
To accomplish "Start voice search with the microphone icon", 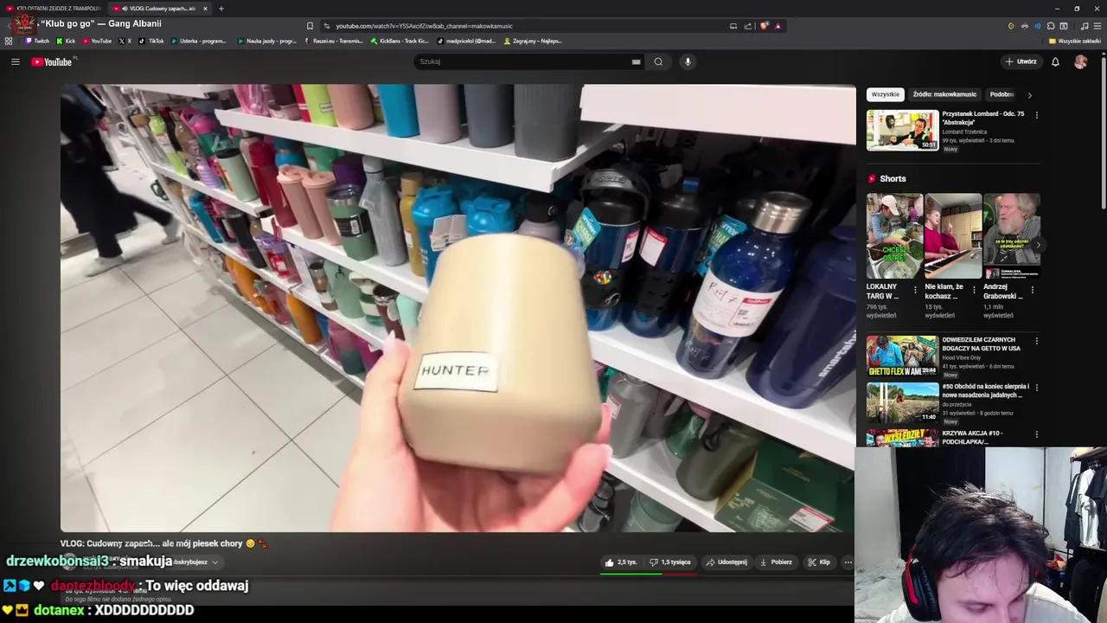I will 688,61.
